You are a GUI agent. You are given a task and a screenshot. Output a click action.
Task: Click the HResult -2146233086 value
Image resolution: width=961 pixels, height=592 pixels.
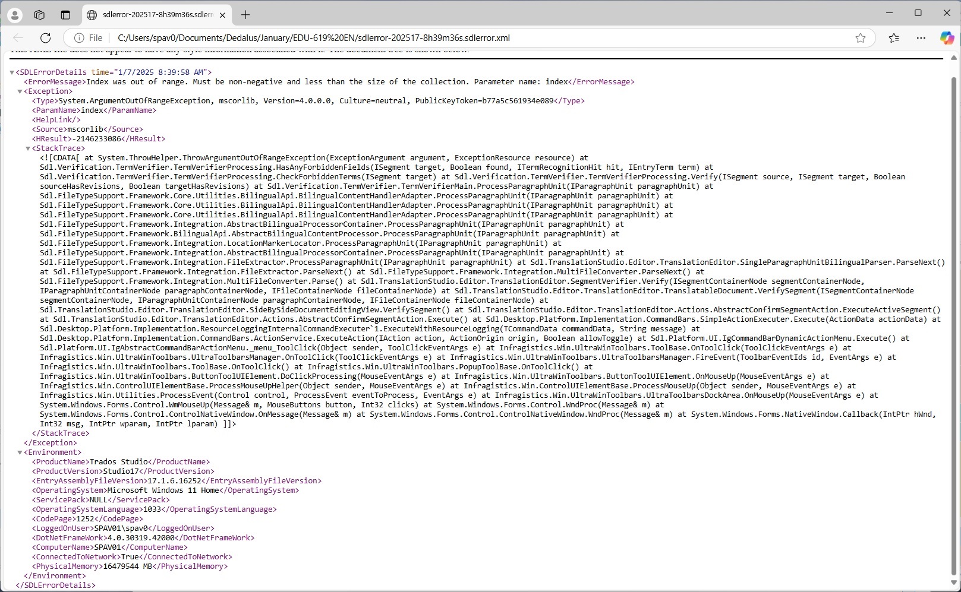[x=97, y=139]
